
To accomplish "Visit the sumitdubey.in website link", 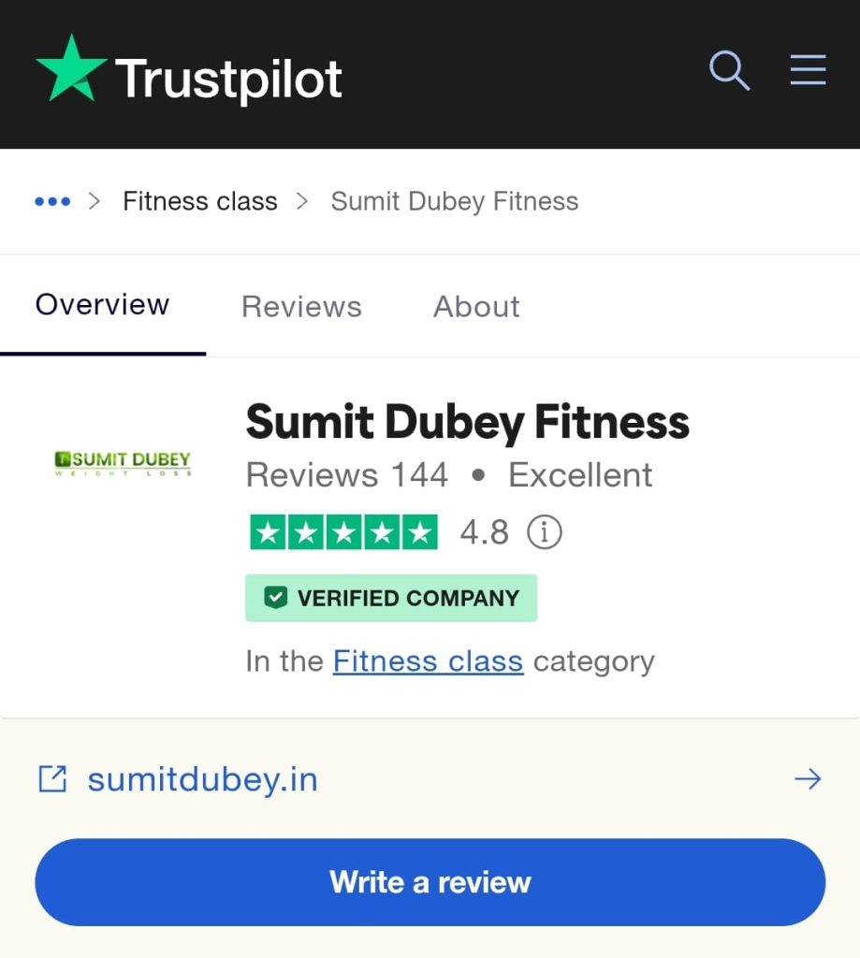I will click(202, 779).
